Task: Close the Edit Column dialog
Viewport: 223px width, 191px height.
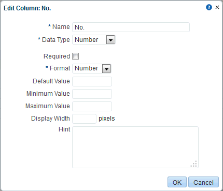Action: click(x=217, y=7)
